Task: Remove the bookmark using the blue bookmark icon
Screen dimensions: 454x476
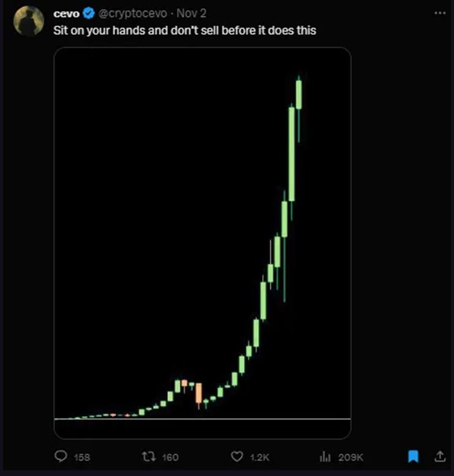Action: click(414, 456)
